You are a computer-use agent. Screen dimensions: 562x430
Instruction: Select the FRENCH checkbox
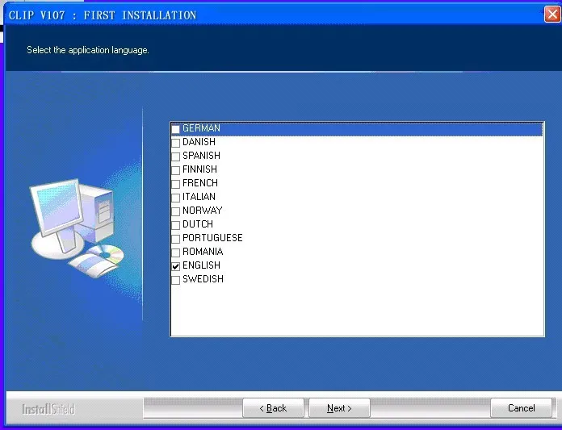click(x=176, y=184)
